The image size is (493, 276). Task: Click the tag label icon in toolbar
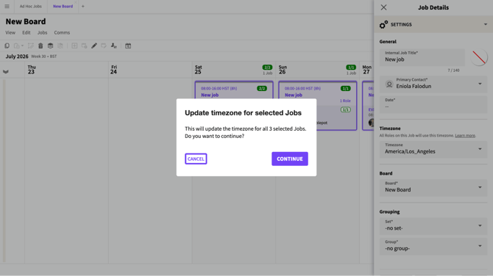pyautogui.click(x=104, y=46)
